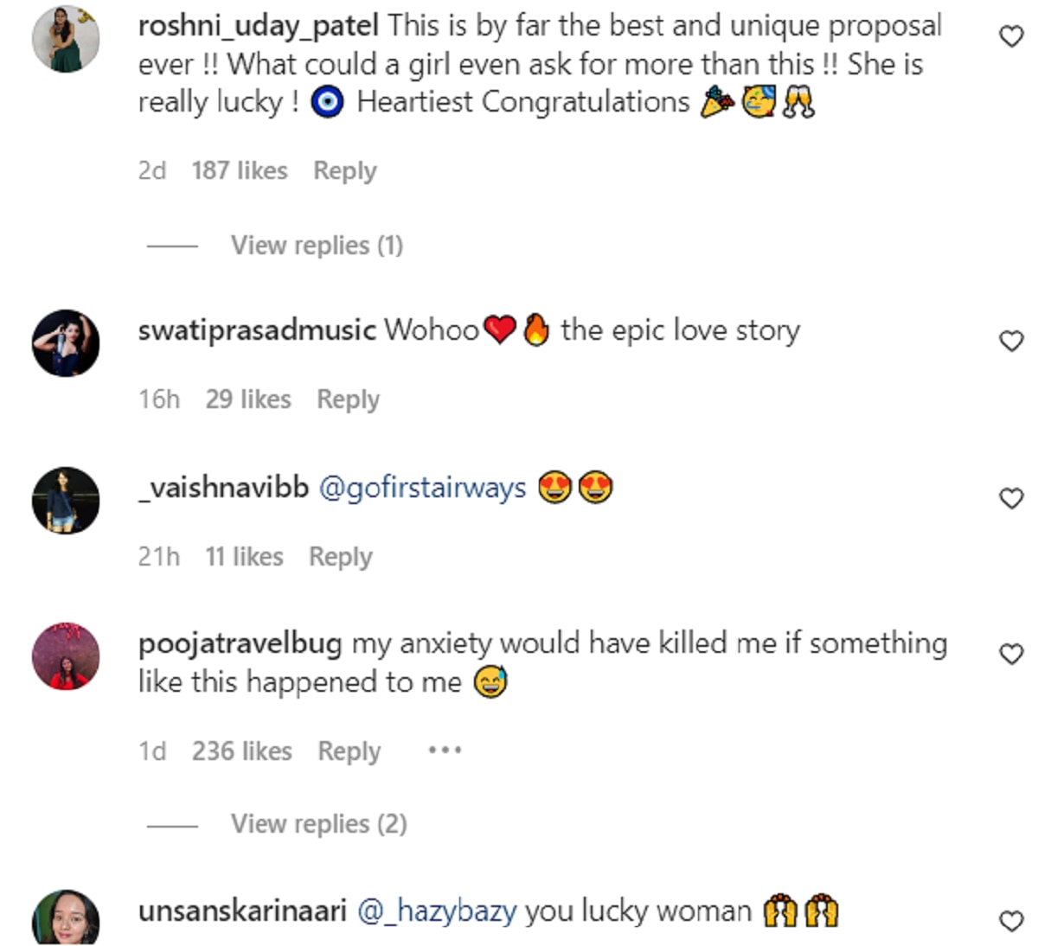Viewport: 1038px width, 946px height.
Task: Reply to swatiprasadmusic's comment
Action: click(348, 399)
